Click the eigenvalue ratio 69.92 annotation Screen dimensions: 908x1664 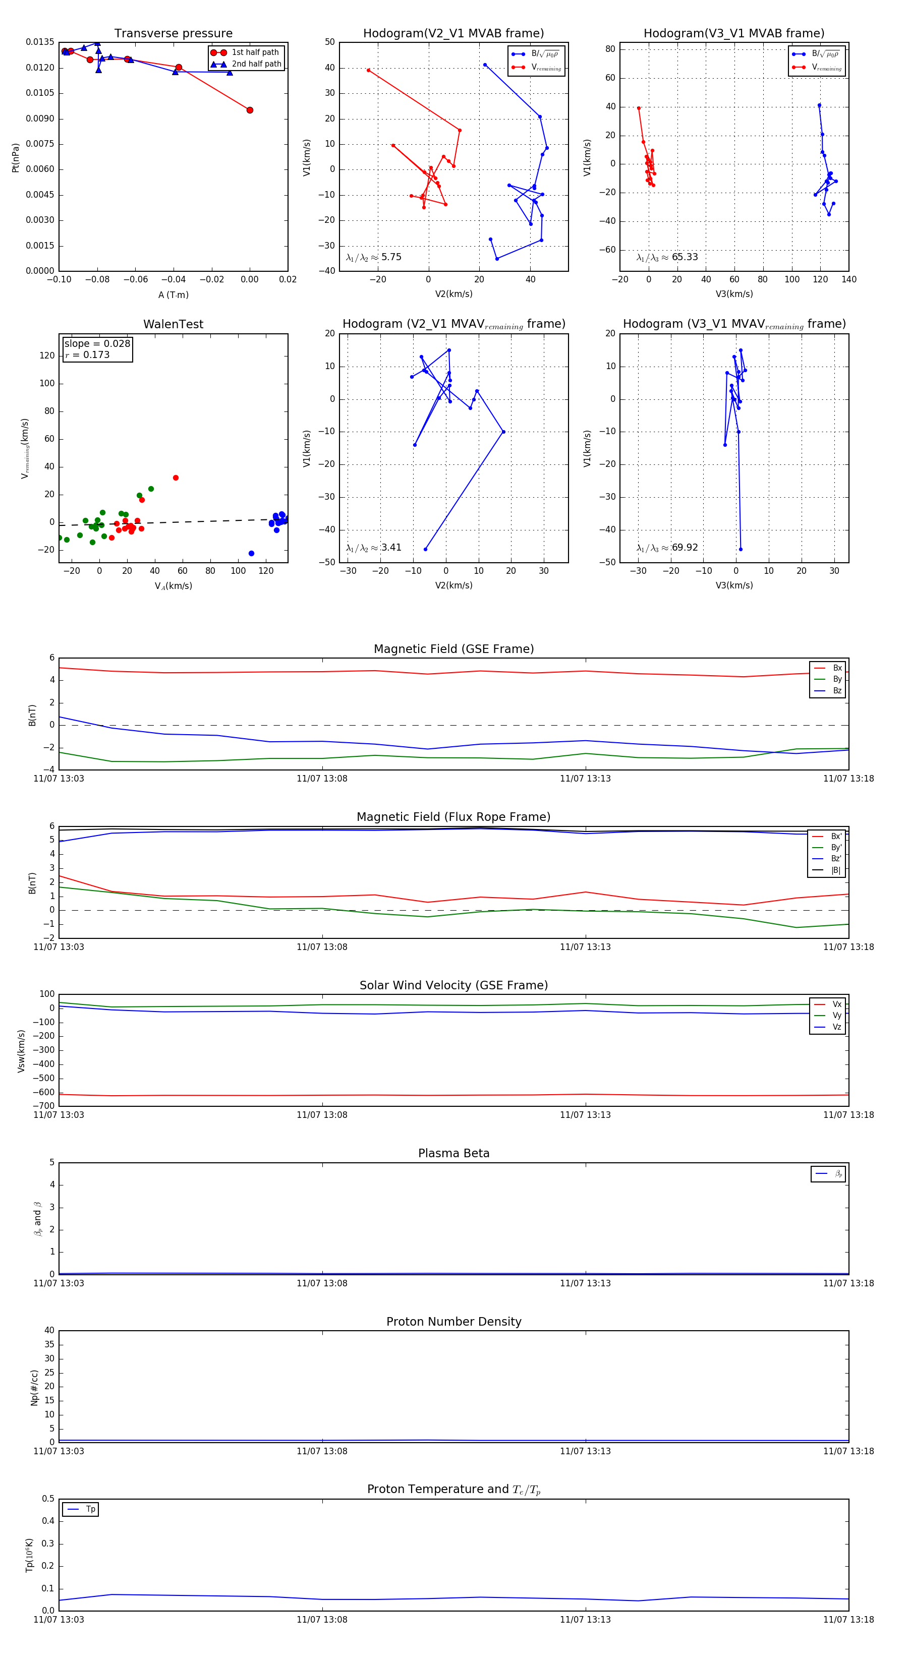(x=667, y=548)
